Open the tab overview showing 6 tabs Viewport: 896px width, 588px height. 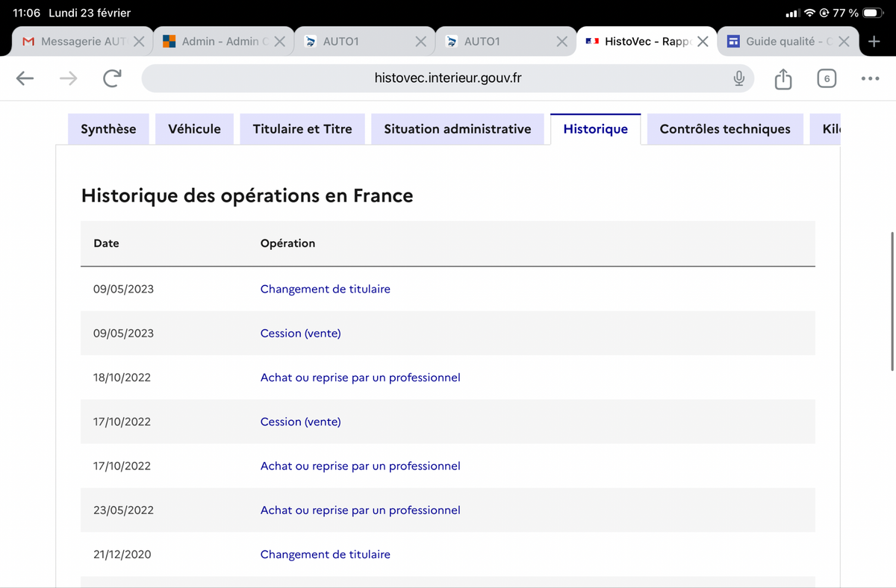[827, 78]
